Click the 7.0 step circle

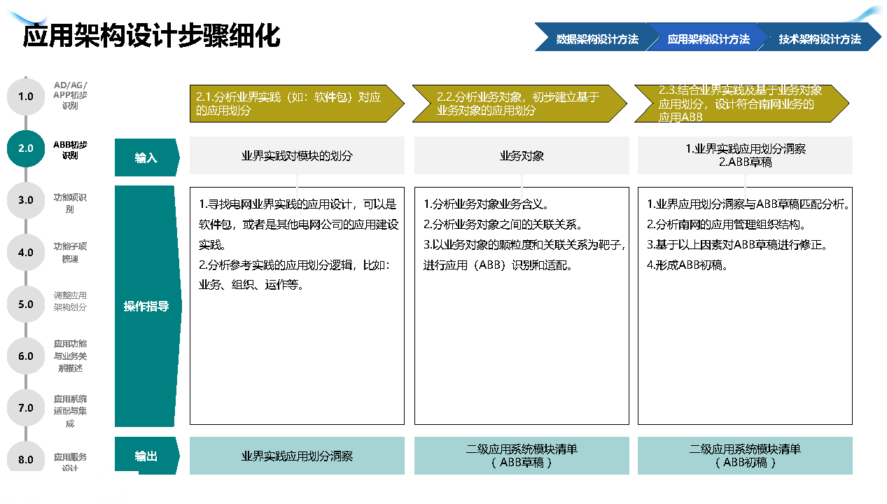click(x=26, y=408)
